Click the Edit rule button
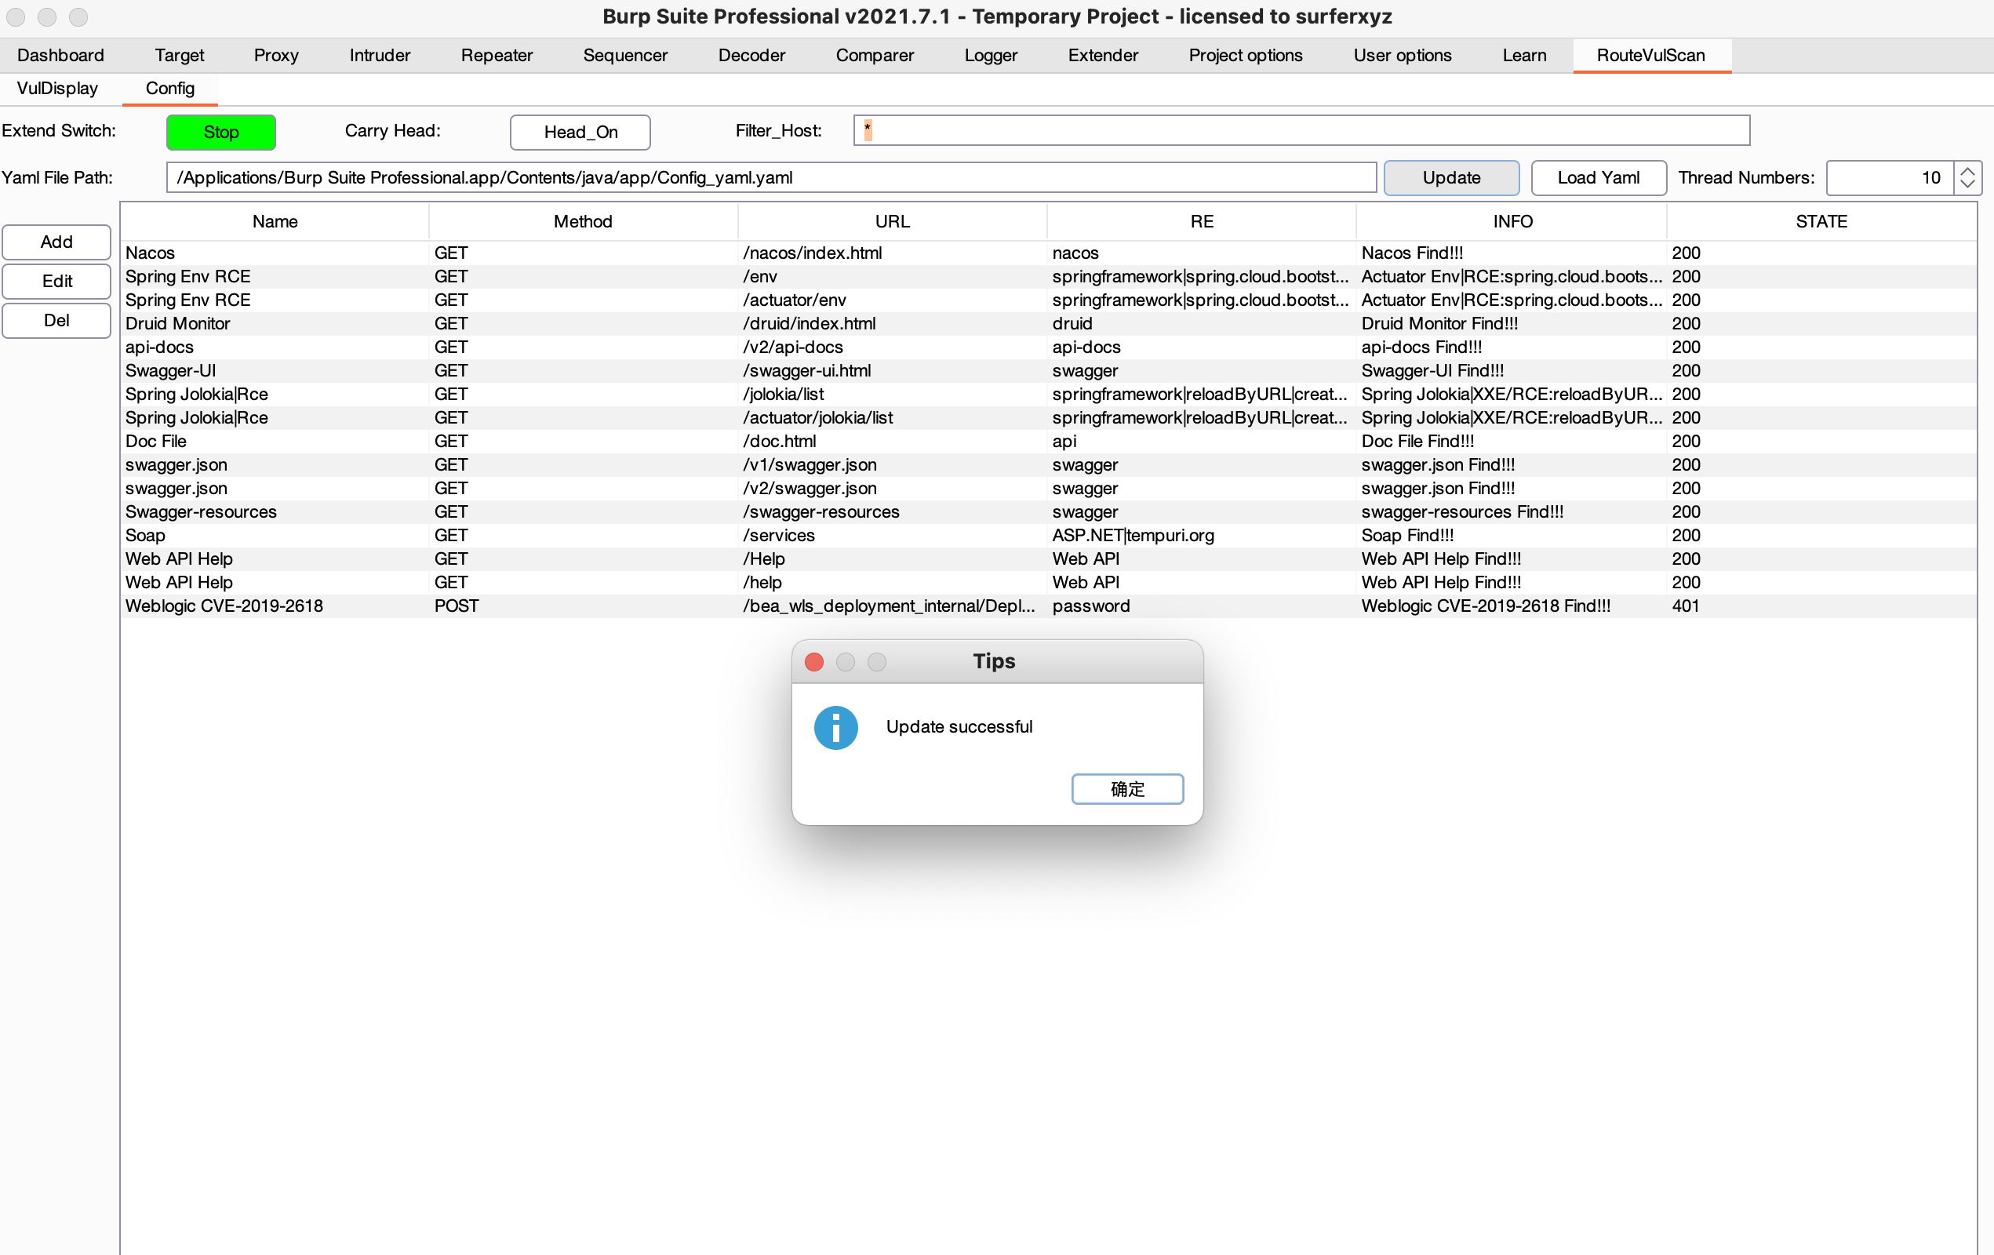The image size is (1994, 1255). coord(56,281)
